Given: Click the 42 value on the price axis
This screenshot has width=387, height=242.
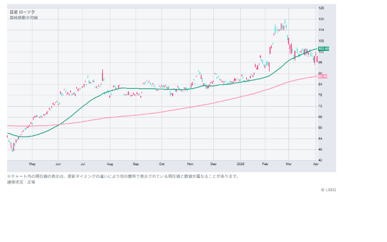Looking at the screenshot, I should point(320,160).
